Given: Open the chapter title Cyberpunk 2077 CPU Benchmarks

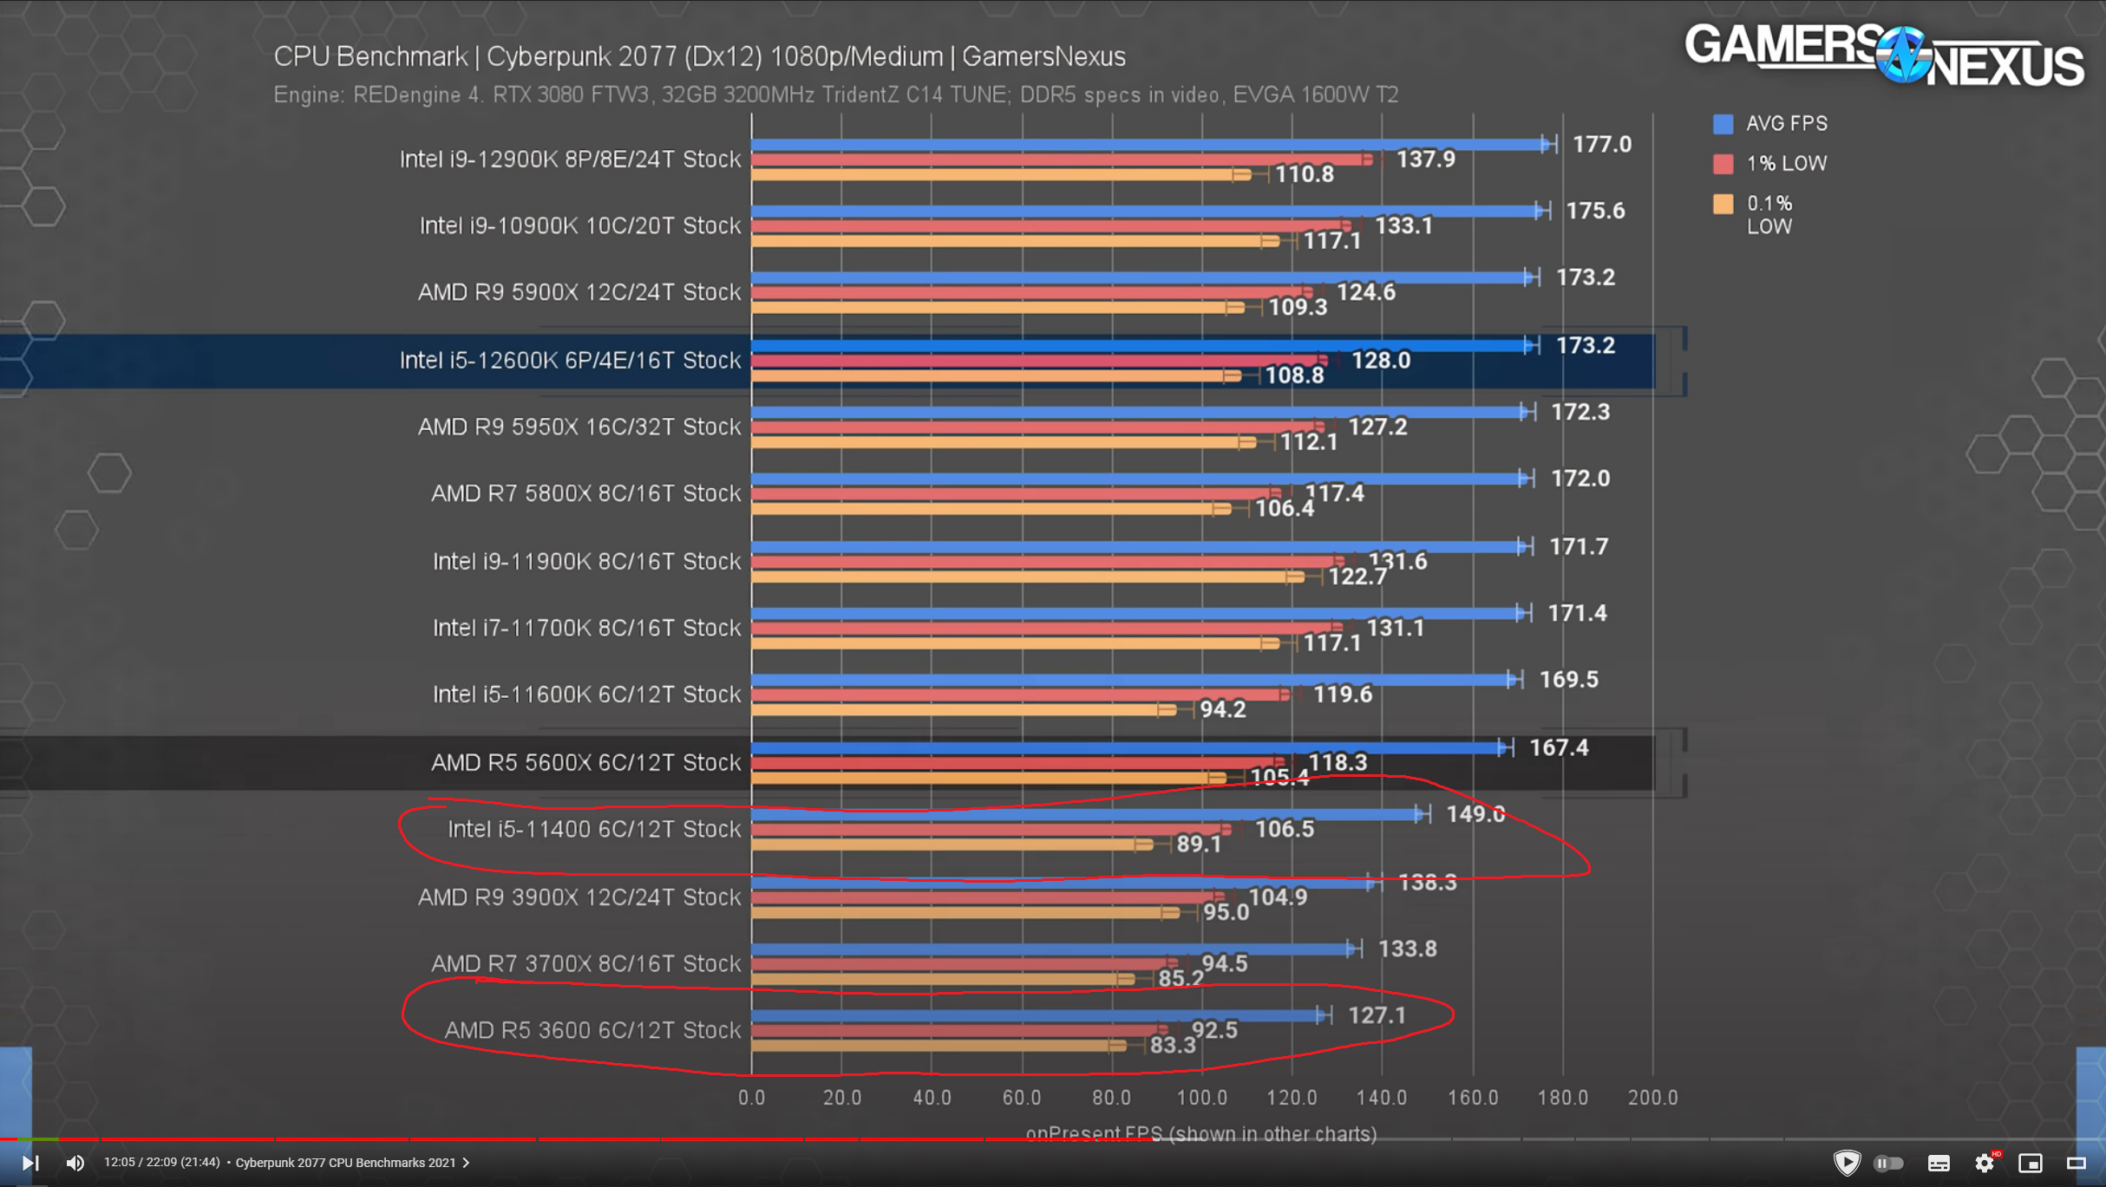Looking at the screenshot, I should click(345, 1163).
